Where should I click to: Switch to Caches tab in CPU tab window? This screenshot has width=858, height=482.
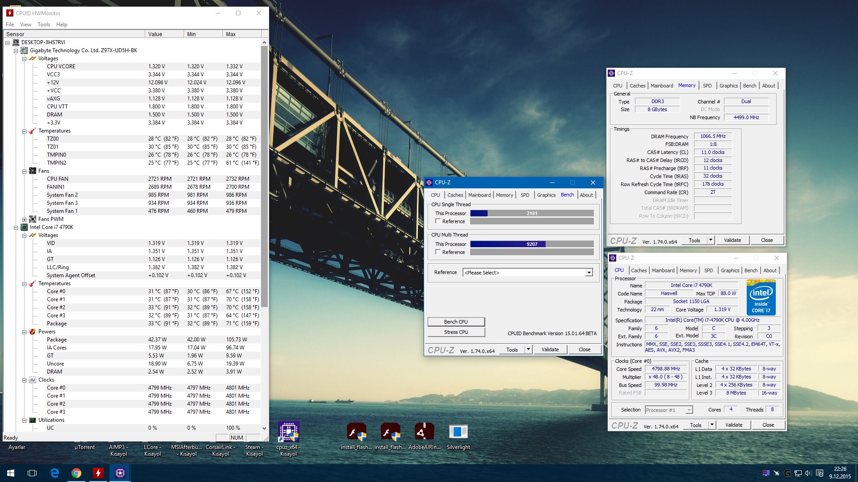[639, 270]
